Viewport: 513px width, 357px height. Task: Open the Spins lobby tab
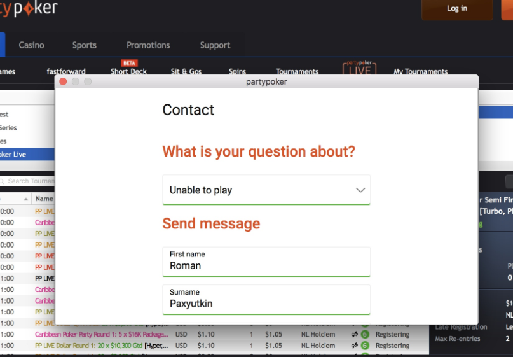[x=238, y=72]
